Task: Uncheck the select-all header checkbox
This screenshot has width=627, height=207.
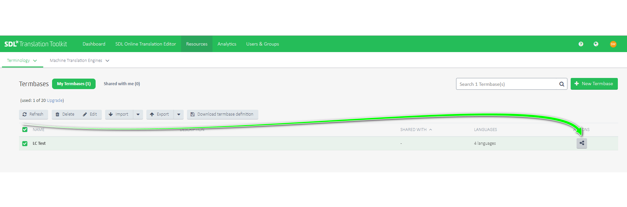Action: [x=25, y=130]
